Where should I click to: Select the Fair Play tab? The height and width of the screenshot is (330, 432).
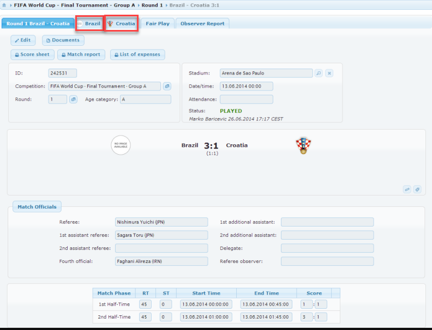[x=158, y=24]
